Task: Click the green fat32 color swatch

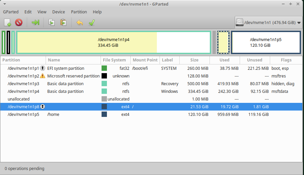Action: (x=104, y=68)
